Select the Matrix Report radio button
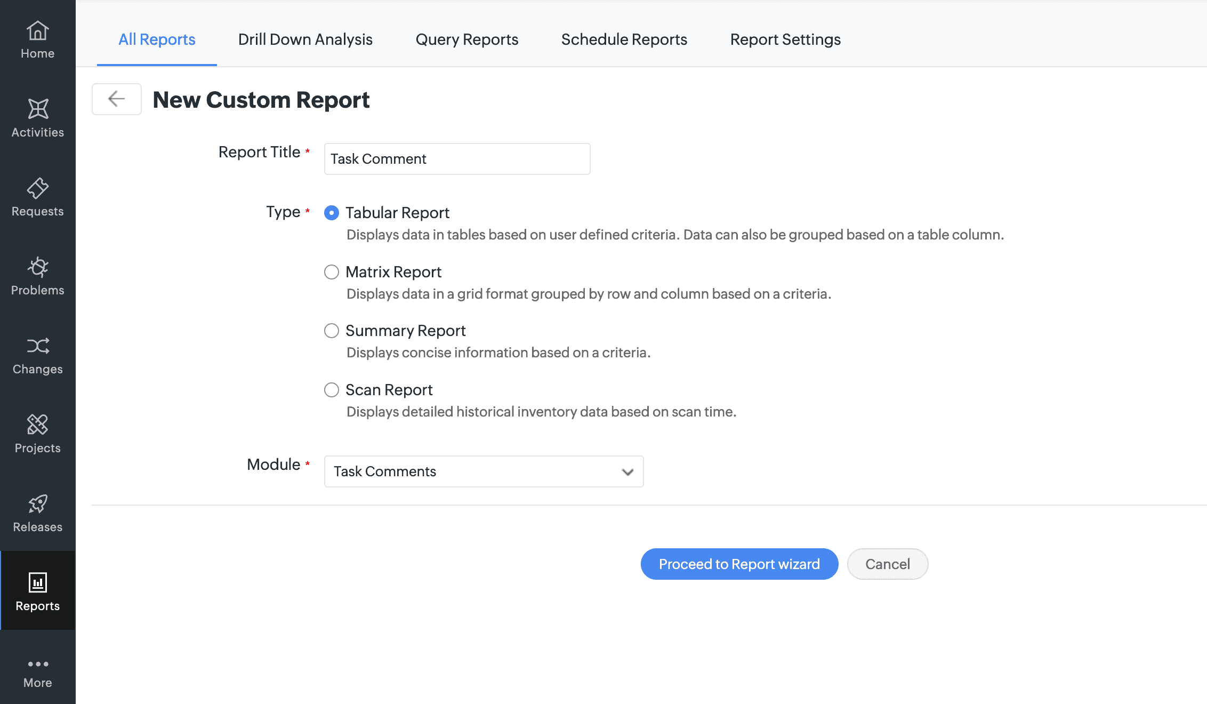 pos(332,271)
